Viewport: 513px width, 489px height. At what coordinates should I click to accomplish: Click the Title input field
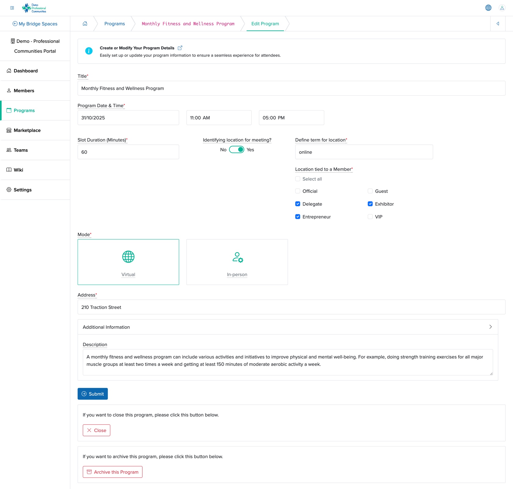click(x=291, y=88)
